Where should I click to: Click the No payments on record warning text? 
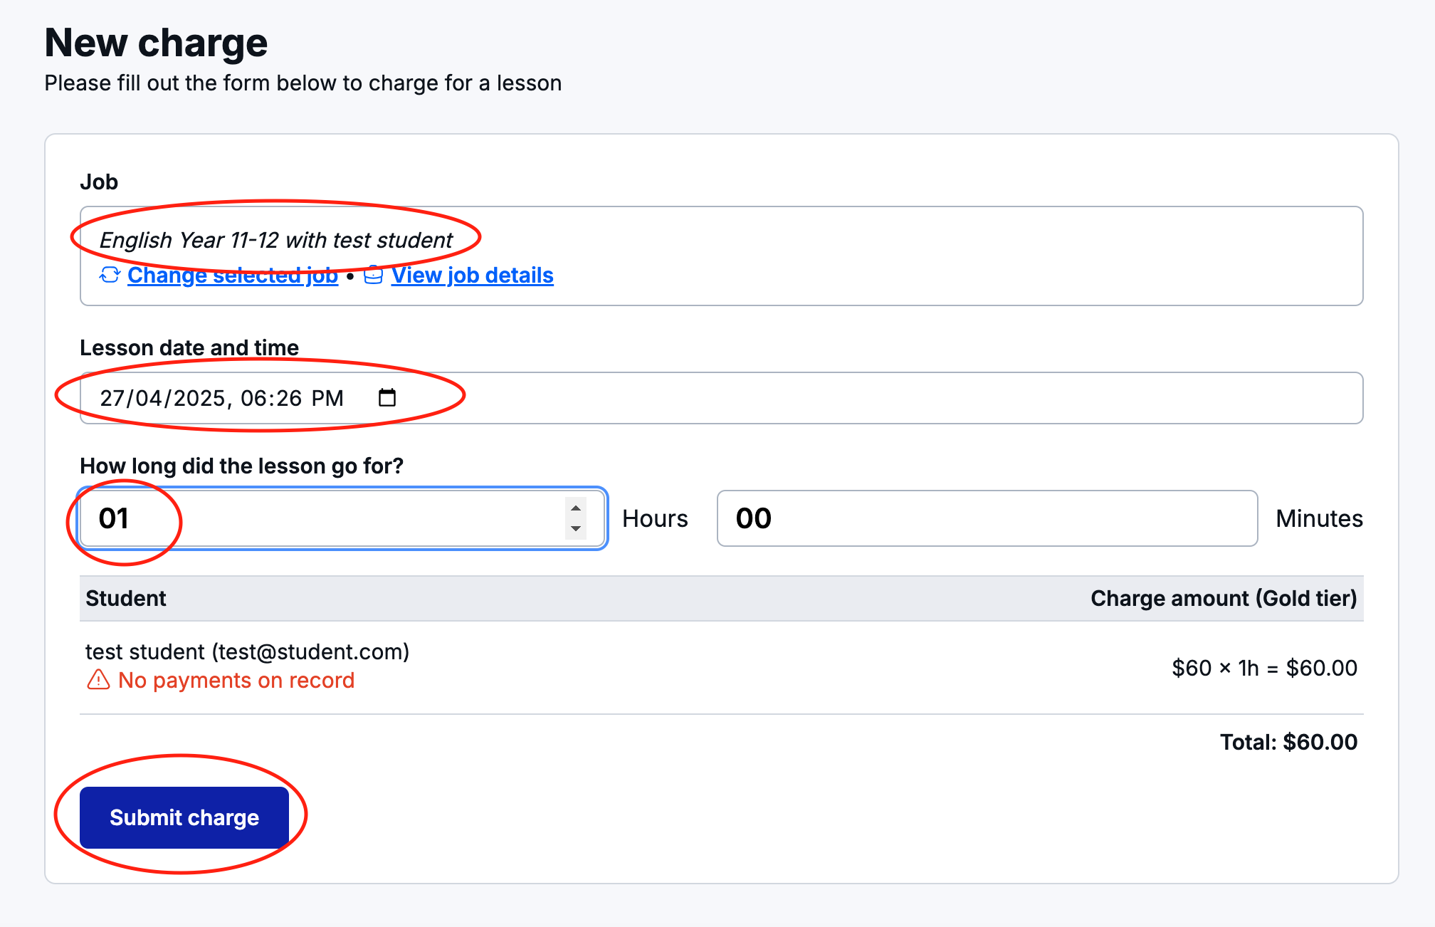236,681
